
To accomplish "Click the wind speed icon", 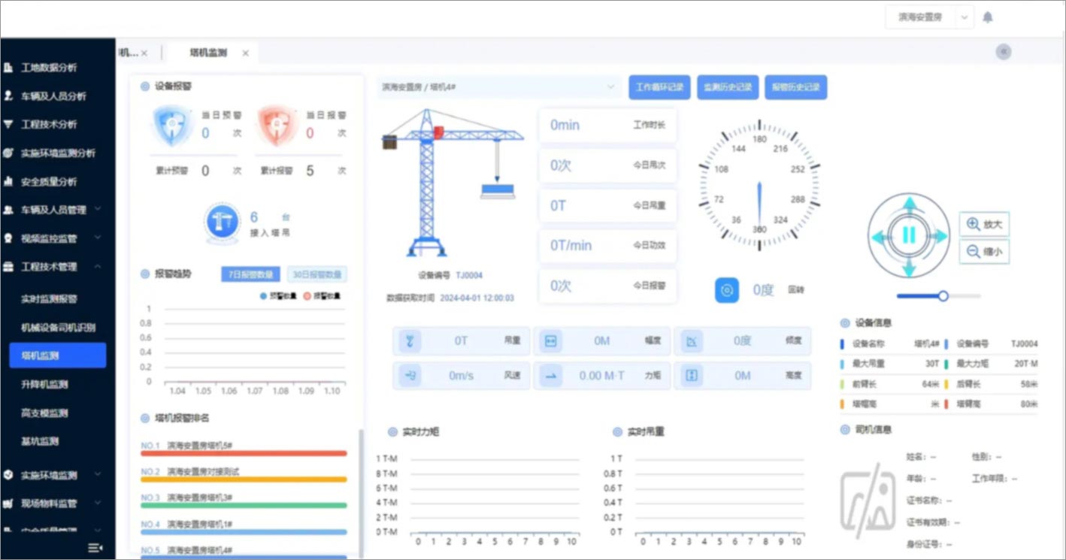I will 410,375.
